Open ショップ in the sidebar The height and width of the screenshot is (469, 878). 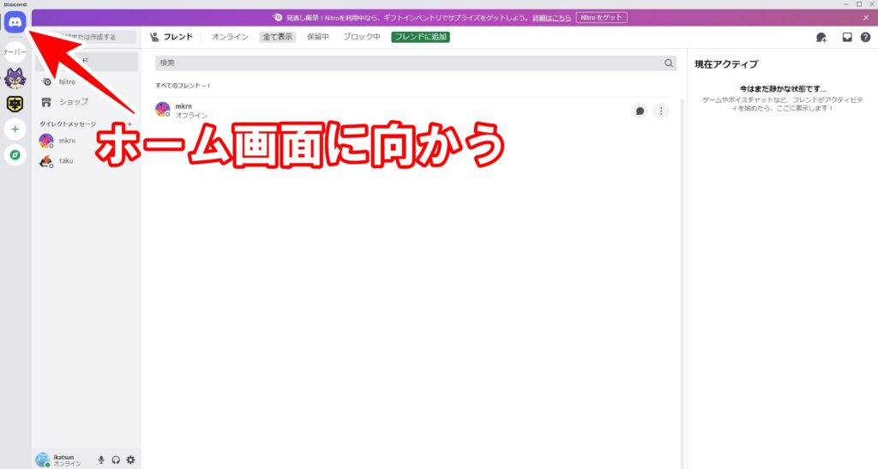(x=87, y=102)
